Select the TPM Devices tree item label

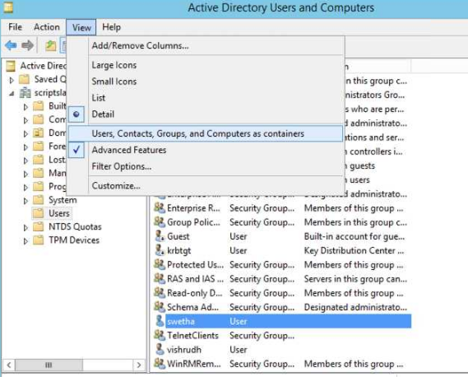pyautogui.click(x=74, y=240)
